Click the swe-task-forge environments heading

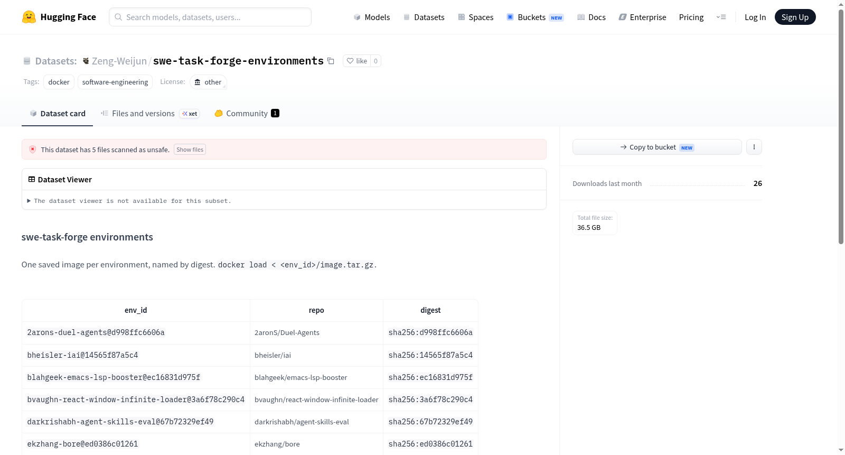coord(87,237)
